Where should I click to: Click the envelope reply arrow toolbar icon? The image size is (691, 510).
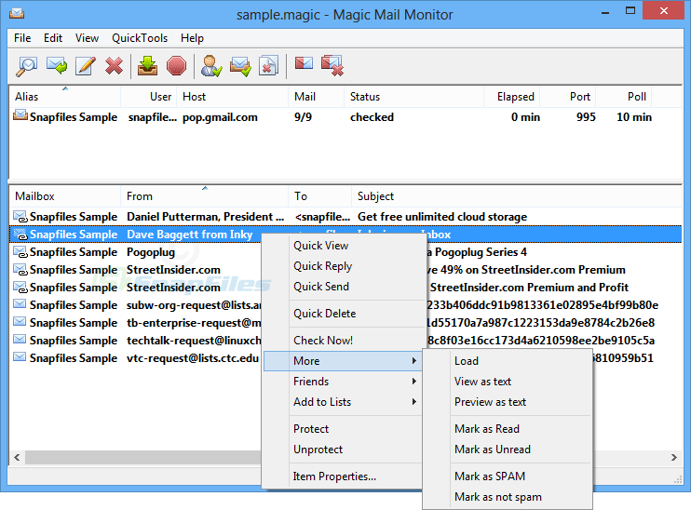pyautogui.click(x=57, y=66)
